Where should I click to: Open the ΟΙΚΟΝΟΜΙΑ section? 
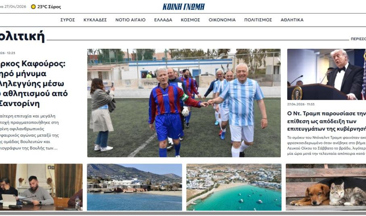[222, 20]
